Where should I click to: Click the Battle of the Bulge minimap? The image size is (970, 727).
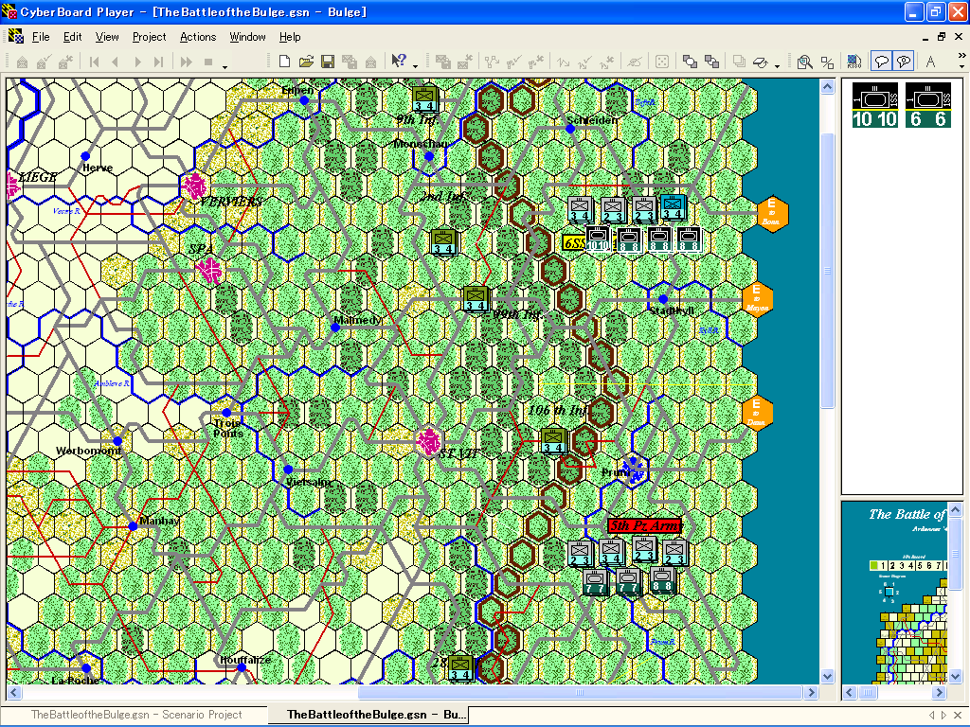pyautogui.click(x=894, y=593)
